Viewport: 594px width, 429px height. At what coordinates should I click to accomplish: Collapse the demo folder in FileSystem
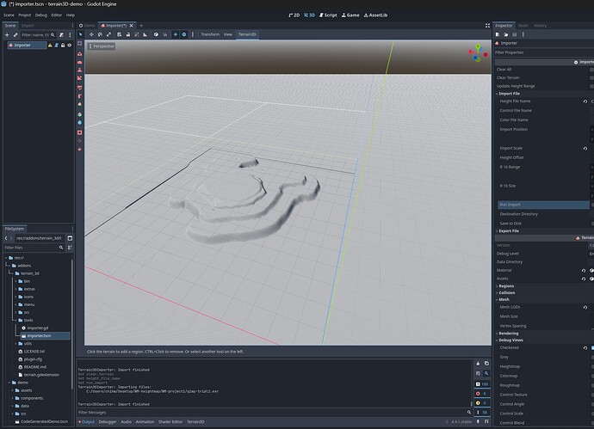click(9, 383)
